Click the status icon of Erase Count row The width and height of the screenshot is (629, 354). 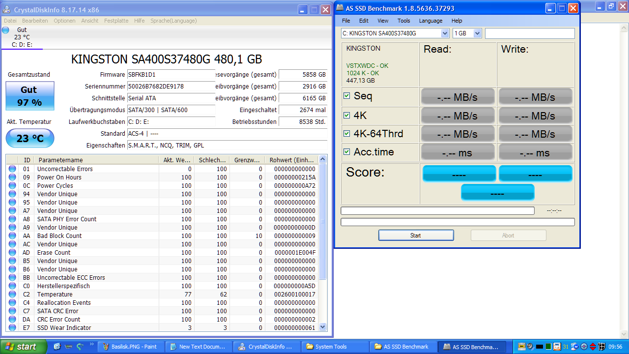[x=12, y=252]
